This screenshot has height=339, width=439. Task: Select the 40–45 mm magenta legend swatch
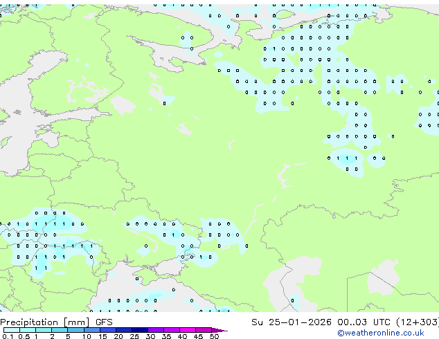(188, 330)
